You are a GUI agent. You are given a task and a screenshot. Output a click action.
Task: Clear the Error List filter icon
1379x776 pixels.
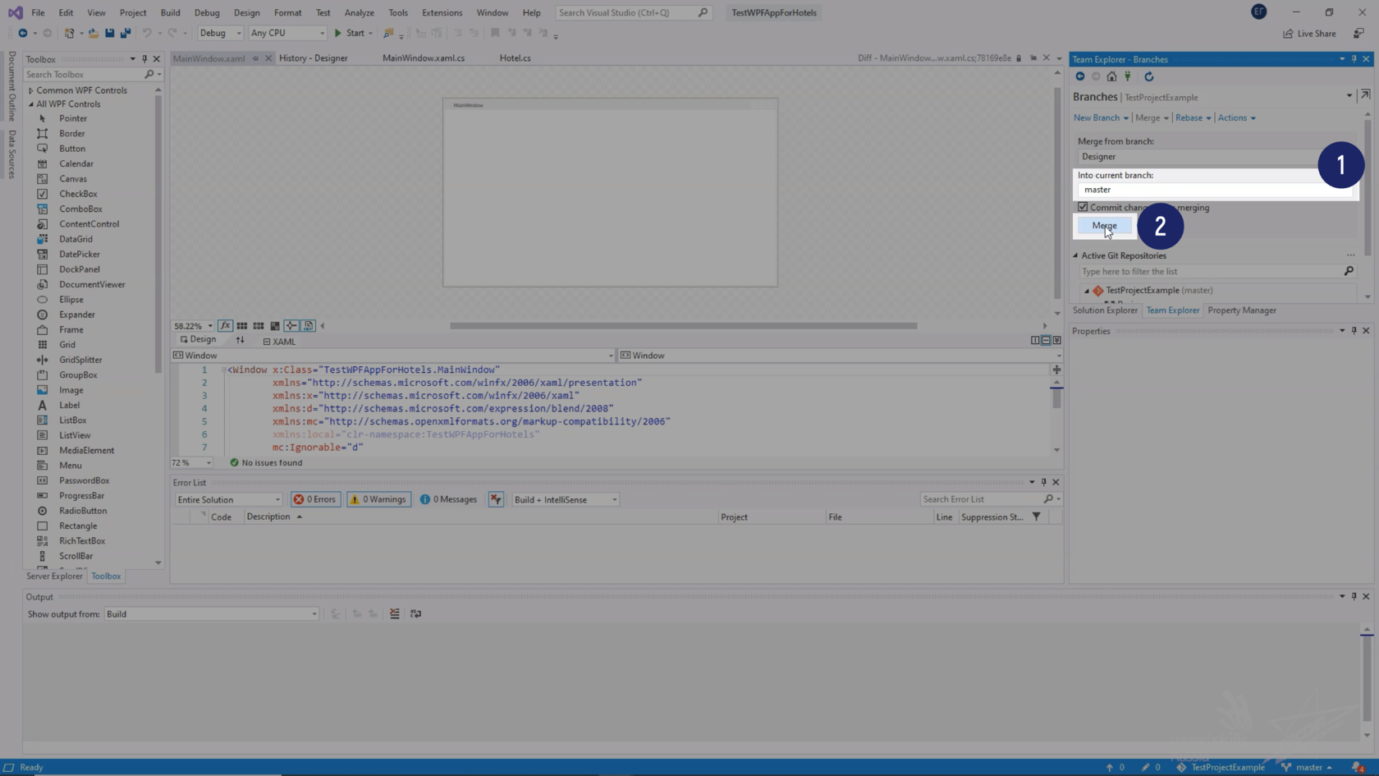[496, 499]
